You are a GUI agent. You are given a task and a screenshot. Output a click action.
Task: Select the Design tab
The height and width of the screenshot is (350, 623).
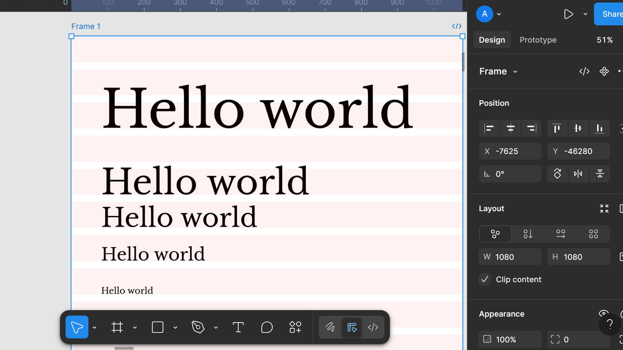(x=492, y=40)
